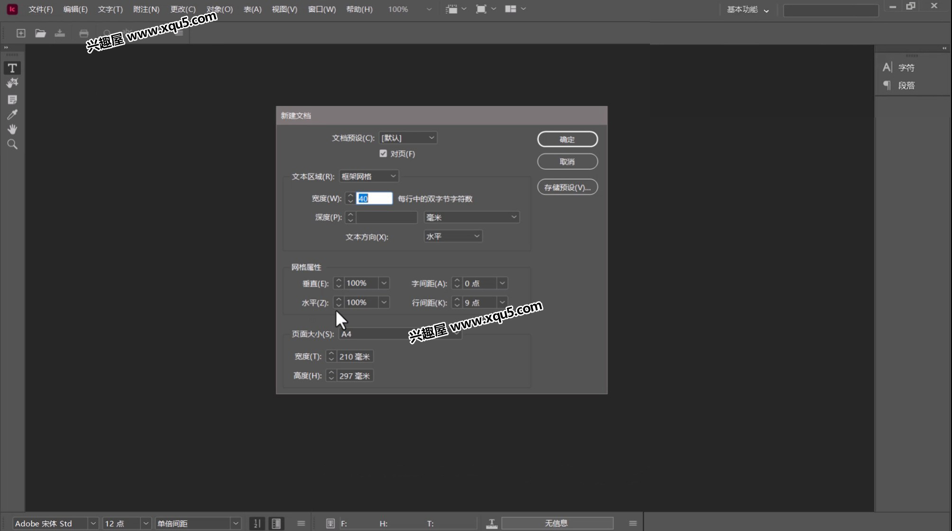Click the 宽度(T) stepper arrows
This screenshot has width=952, height=531.
click(331, 356)
